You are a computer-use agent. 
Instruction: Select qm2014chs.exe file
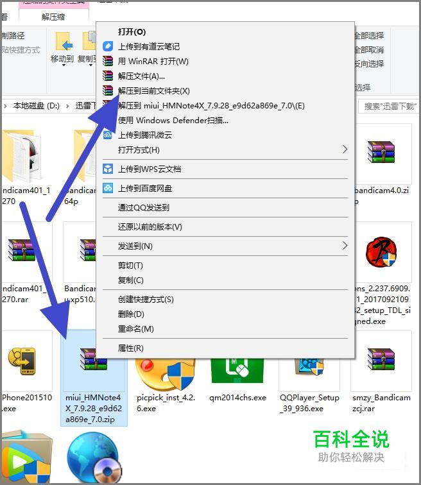tap(237, 382)
